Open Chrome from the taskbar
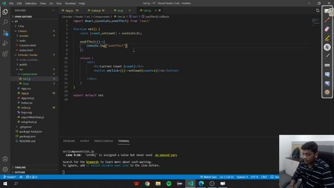 [x=147, y=183]
